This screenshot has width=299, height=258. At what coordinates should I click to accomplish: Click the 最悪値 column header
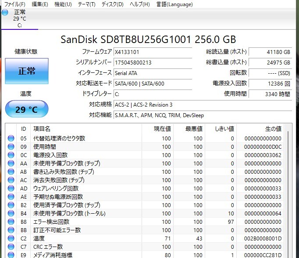pos(189,129)
